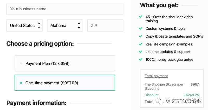Click the Choose a pricing option heading

[40, 44]
